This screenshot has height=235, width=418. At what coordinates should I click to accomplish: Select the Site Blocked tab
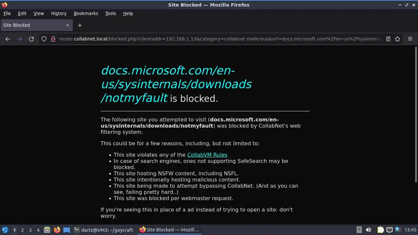coord(36,25)
